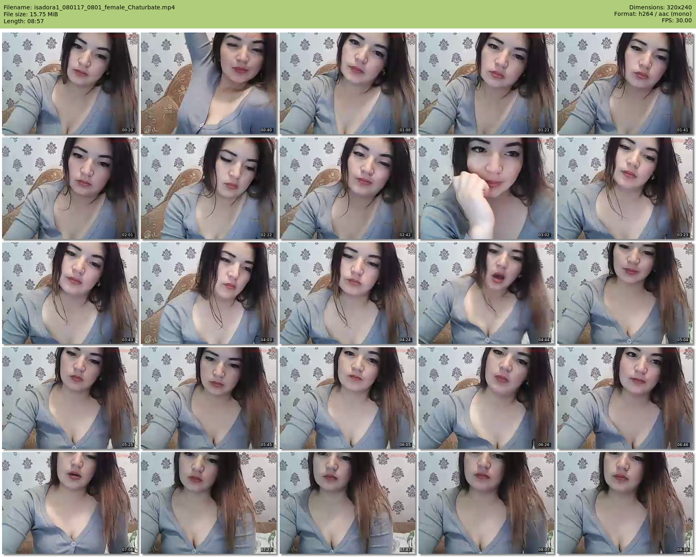Click the 05:04 frame thumbnail
696x557 pixels.
point(625,293)
